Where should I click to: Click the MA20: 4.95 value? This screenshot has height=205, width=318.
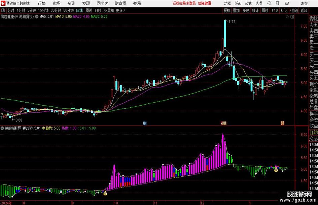(81, 16)
